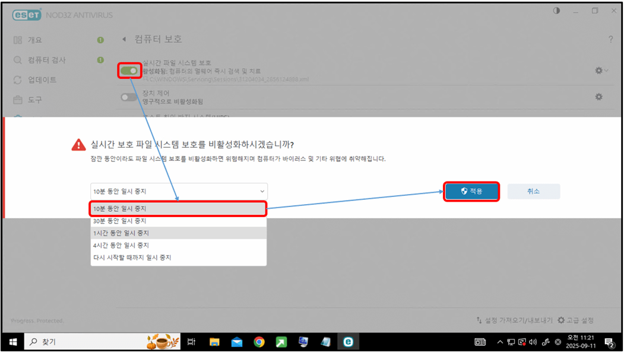This screenshot has height=353, width=624.
Task: Click gear icon for 장치 제어
Action: click(598, 97)
